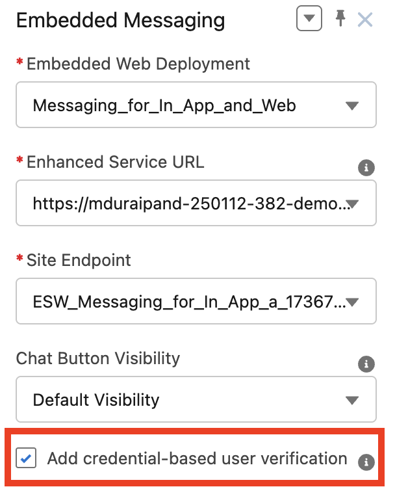Click the 'Embedded Web Deployment' field label
Viewport: 395px width, 502px height.
(x=138, y=64)
